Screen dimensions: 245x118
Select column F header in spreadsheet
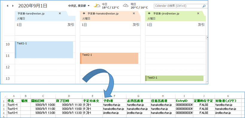[114, 96]
